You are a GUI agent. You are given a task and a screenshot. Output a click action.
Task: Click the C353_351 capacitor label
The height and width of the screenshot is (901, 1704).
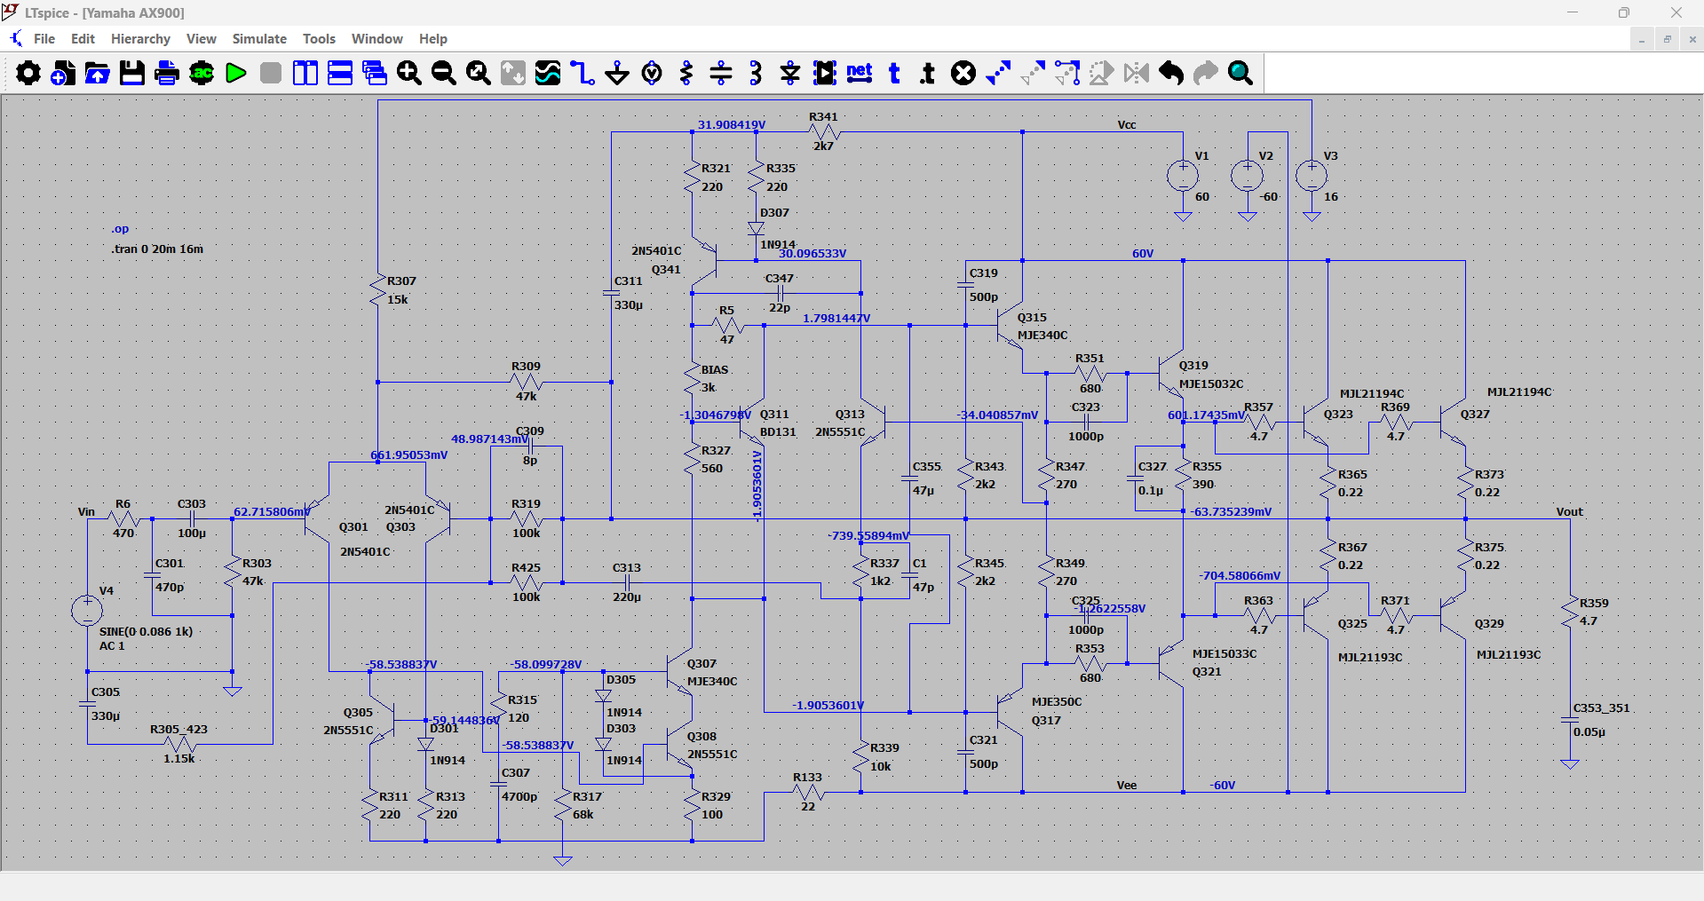(1602, 708)
